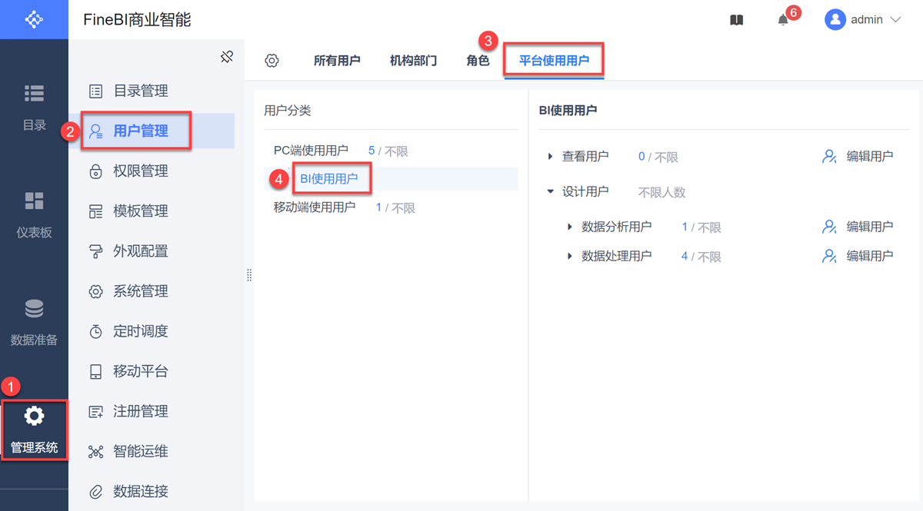
Task: Expand the 查看用户 tree row
Action: (550, 157)
